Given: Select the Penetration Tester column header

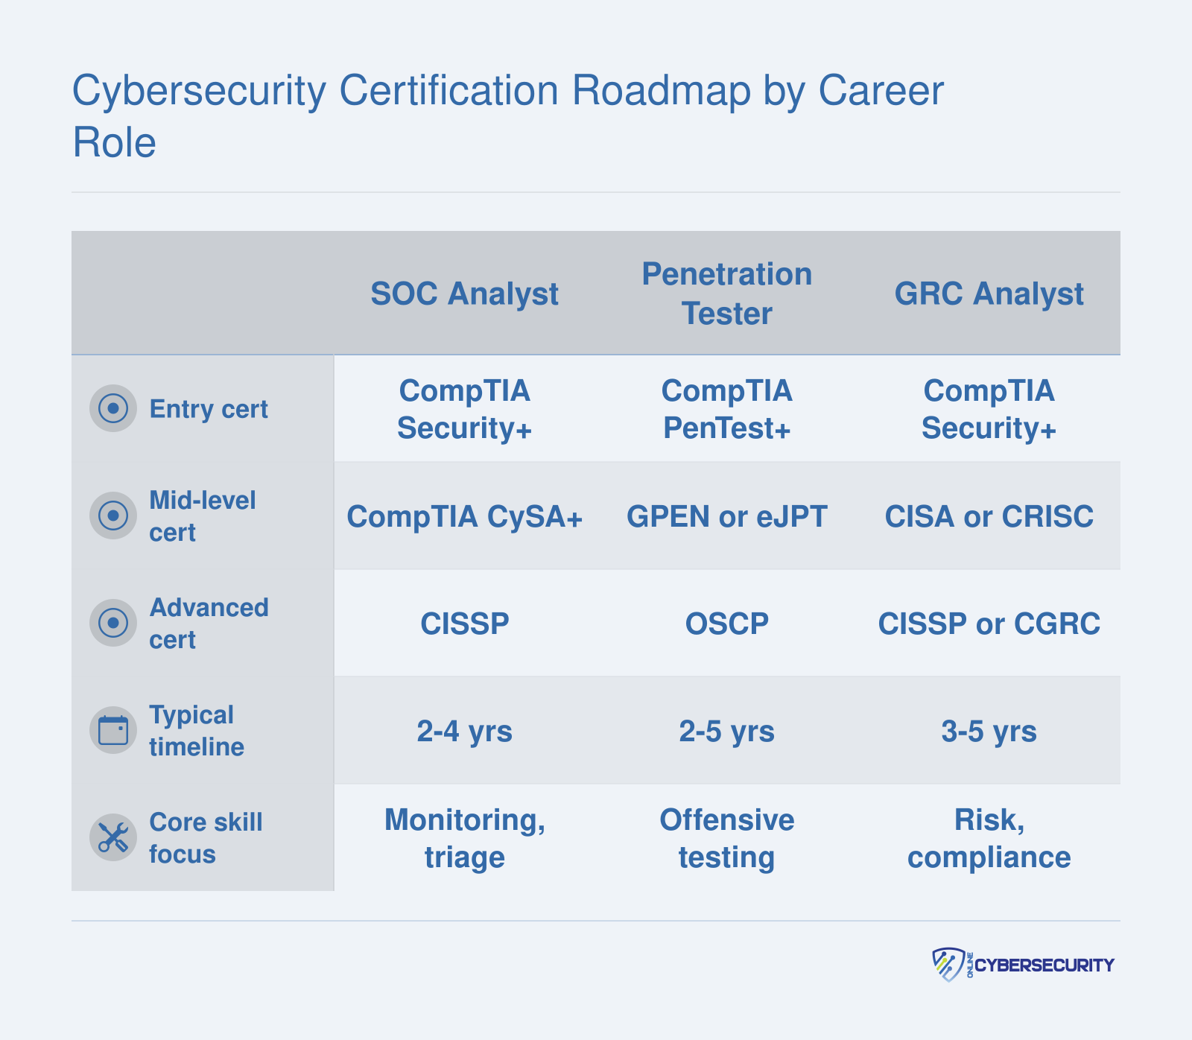Looking at the screenshot, I should [x=727, y=294].
